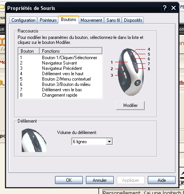
Task: Click the 6 lignes combo box field
Action: pos(92,141)
